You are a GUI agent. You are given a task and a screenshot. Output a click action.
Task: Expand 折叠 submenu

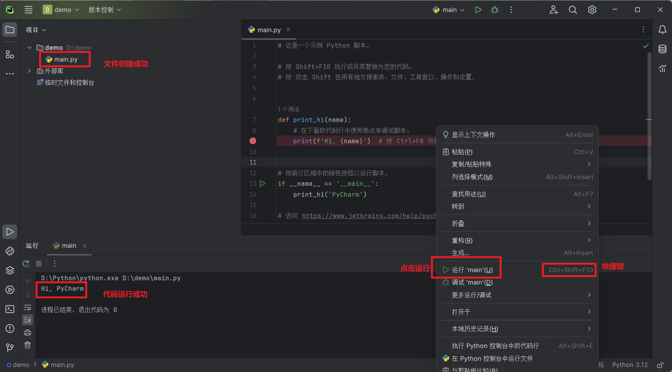[518, 223]
